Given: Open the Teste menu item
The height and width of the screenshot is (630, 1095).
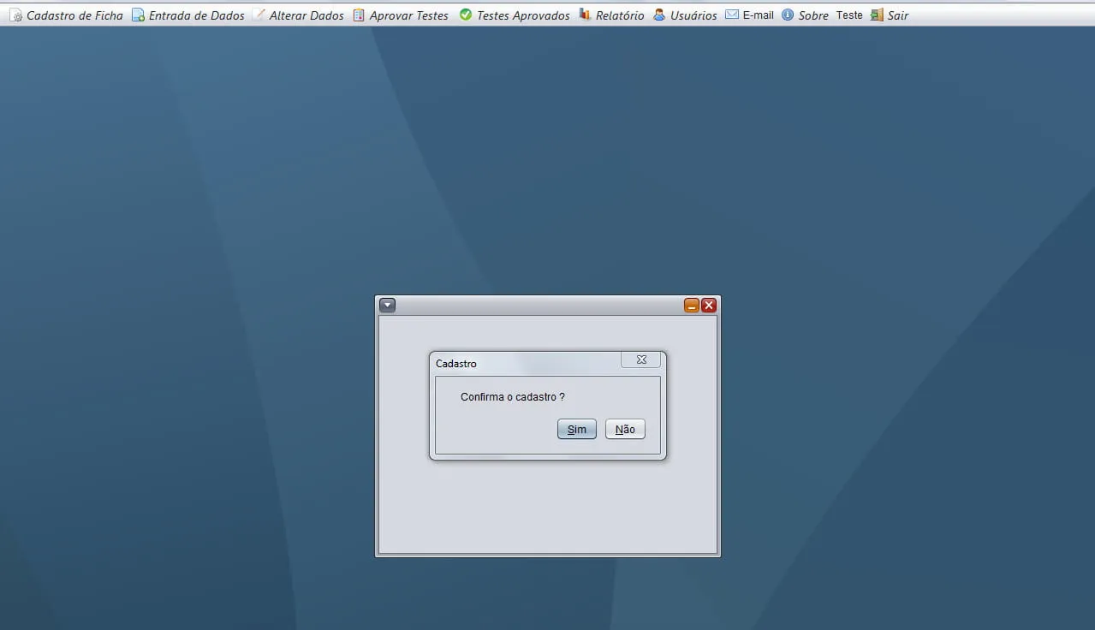Looking at the screenshot, I should [849, 15].
